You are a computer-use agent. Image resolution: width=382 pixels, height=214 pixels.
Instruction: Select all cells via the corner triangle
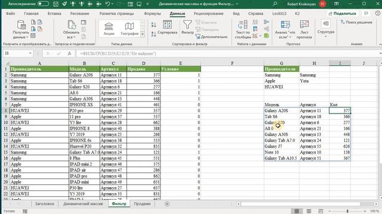click(x=7, y=64)
